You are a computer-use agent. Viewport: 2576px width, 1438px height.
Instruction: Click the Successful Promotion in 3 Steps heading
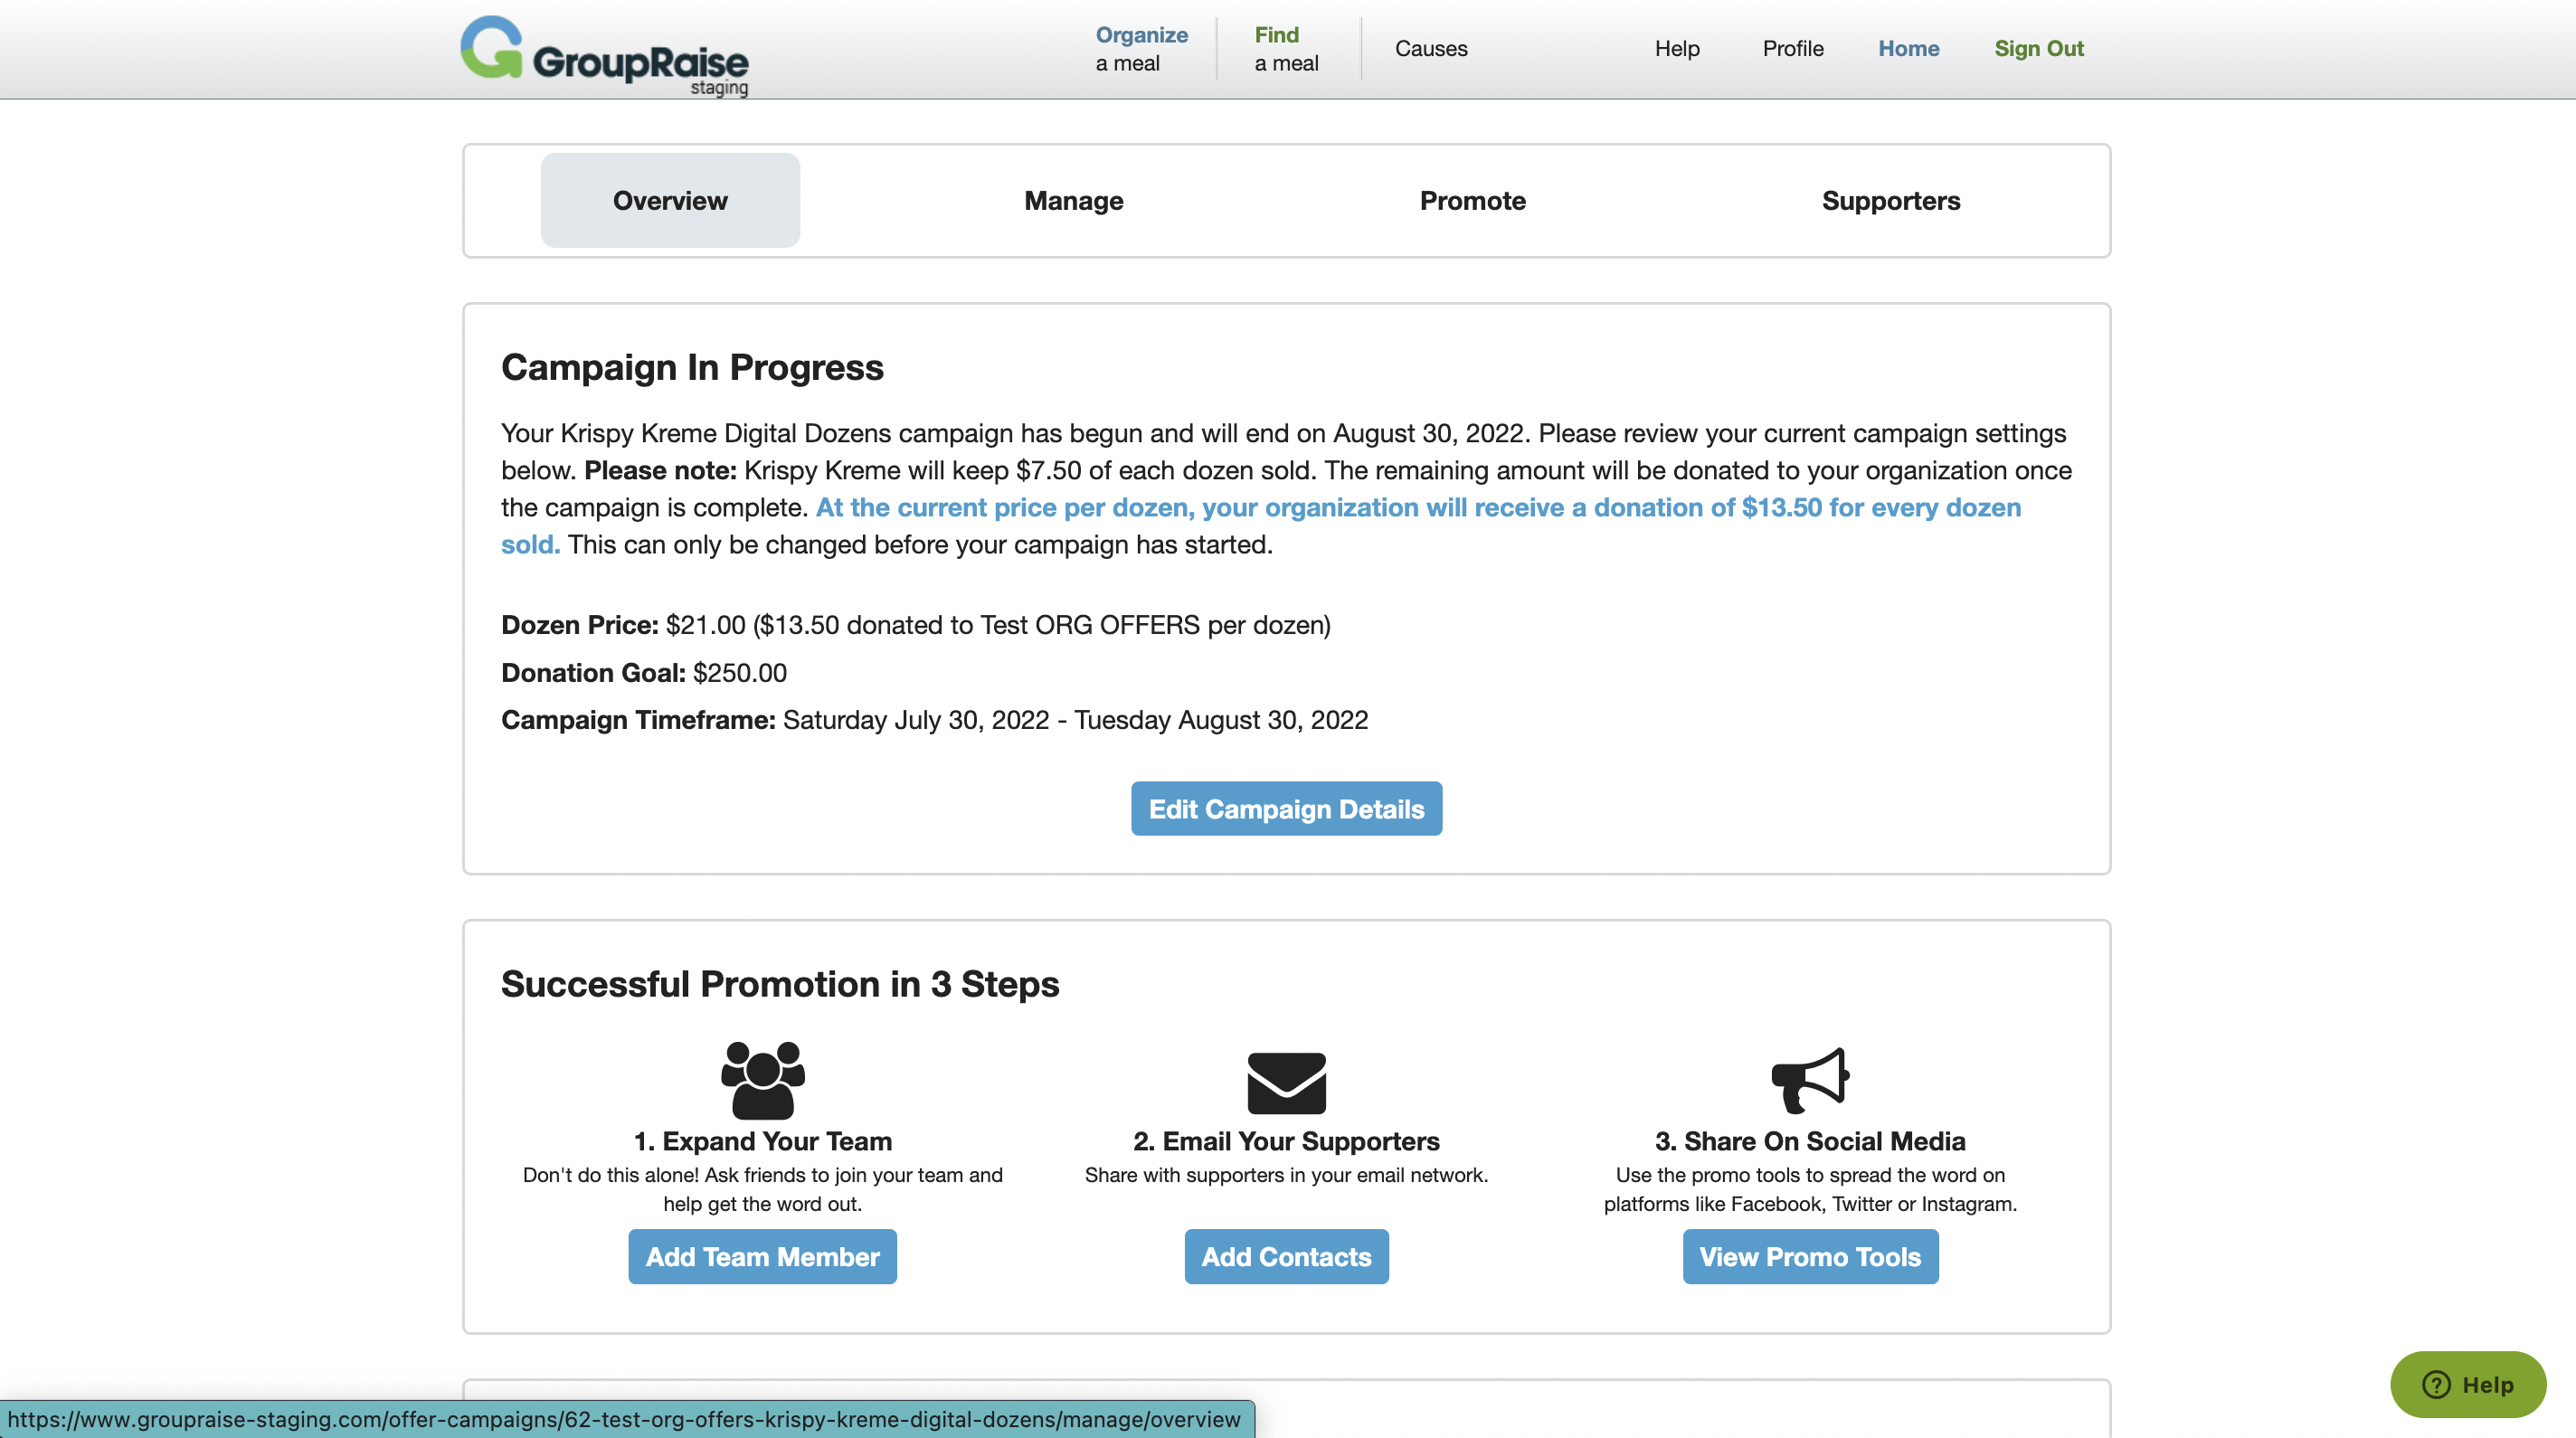click(780, 984)
